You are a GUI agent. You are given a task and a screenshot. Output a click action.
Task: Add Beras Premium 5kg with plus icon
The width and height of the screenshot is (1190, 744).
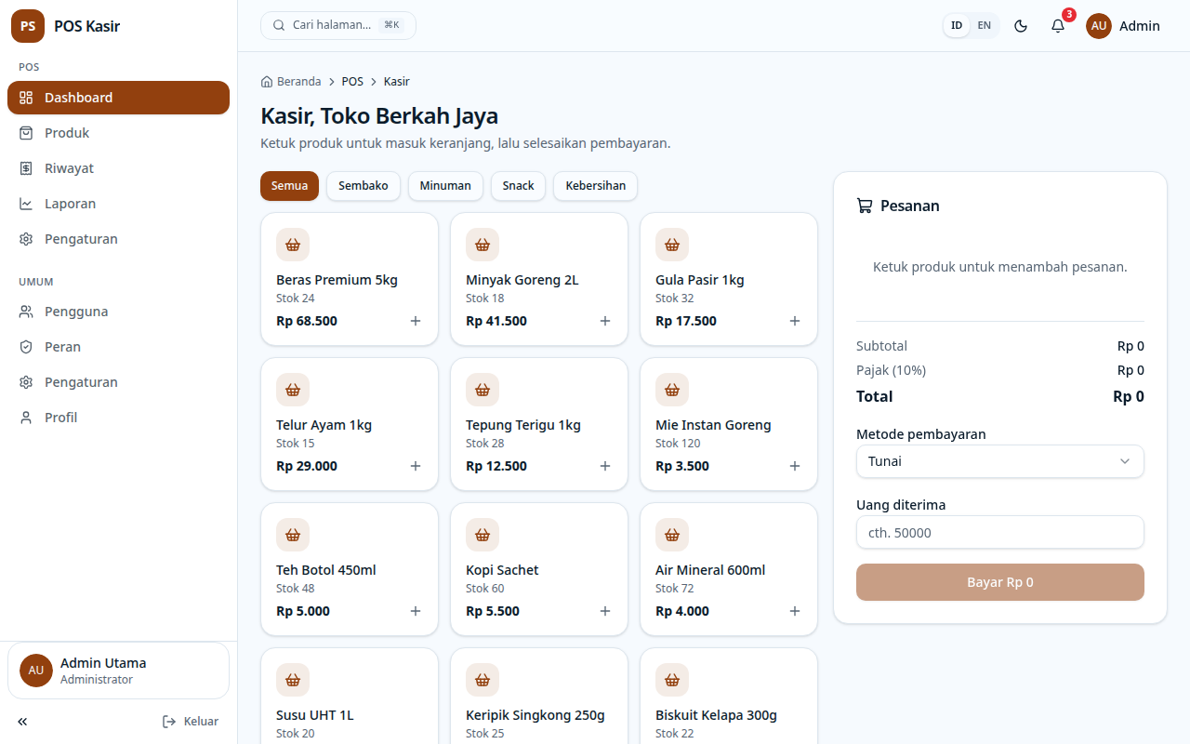tap(416, 321)
